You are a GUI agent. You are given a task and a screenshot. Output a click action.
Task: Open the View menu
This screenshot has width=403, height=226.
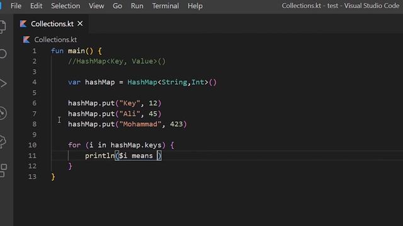tap(96, 6)
